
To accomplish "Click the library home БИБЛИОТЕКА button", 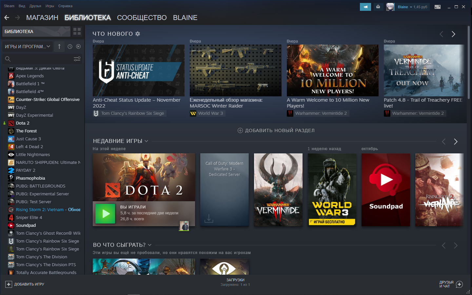I will (x=36, y=31).
